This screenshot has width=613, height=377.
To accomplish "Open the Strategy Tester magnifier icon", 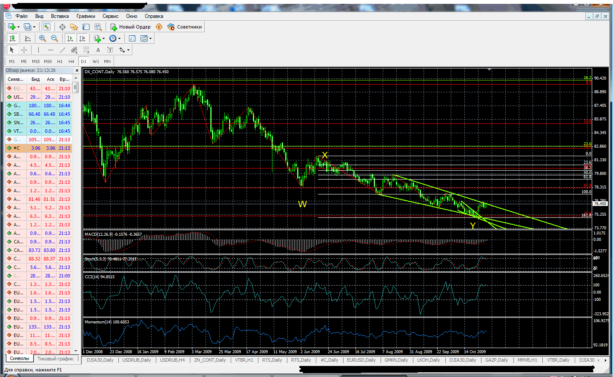I will (98, 27).
